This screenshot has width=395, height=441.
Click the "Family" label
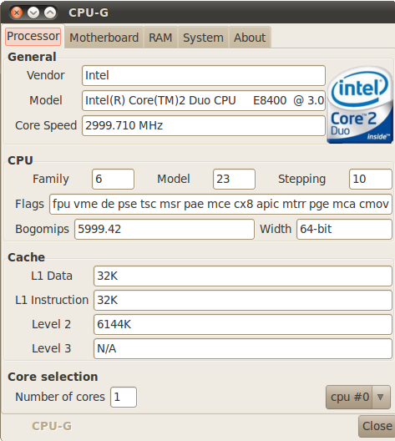[51, 179]
